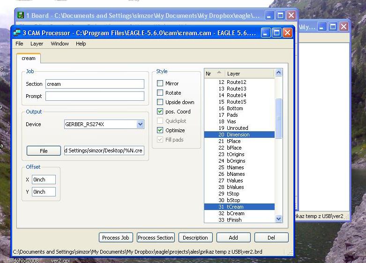This screenshot has height=263, width=366.
Task: Click the layer list scroll down arrow
Action: 278,218
